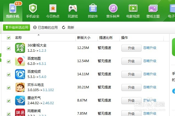The image size is (175, 116).
Task: Go to 玩游戏 tab
Action: click(73, 11)
